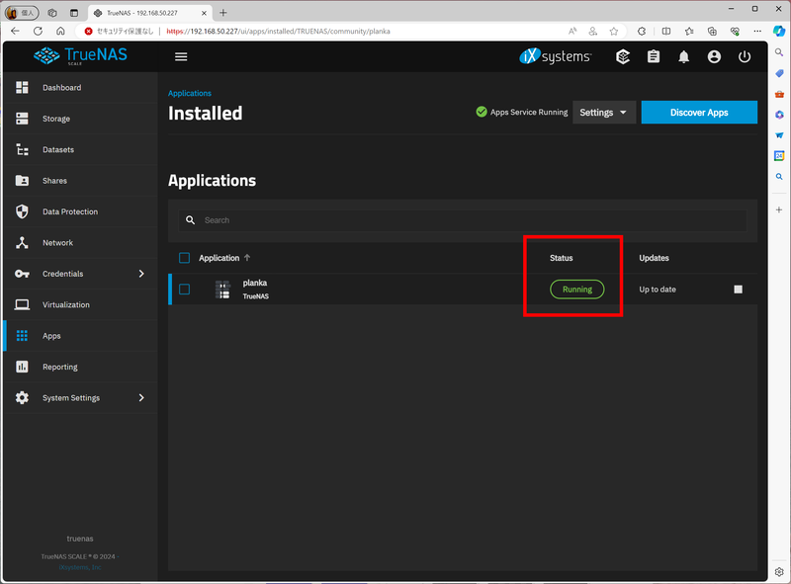This screenshot has height=584, width=791.
Task: Select the TrueNAS browser tab
Action: [150, 13]
